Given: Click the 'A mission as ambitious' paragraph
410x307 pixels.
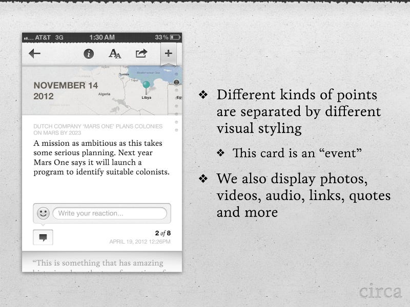Looking at the screenshot, I should [x=101, y=158].
